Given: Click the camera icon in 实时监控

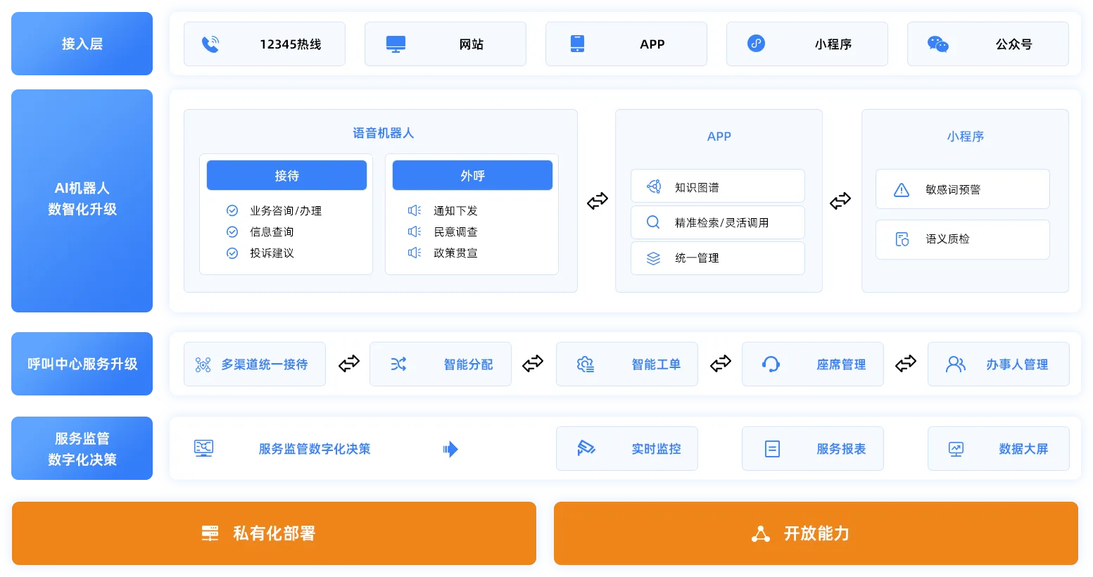Looking at the screenshot, I should click(x=586, y=448).
